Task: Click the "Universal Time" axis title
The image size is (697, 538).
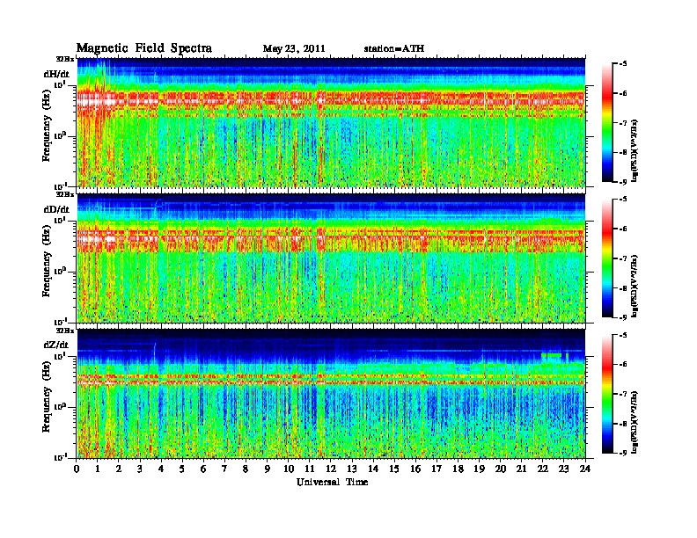Action: tap(332, 482)
